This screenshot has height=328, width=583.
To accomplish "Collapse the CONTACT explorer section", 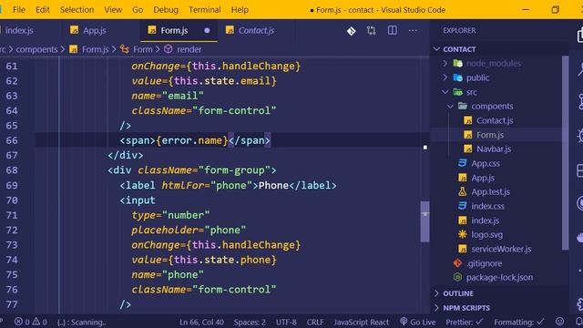I will click(459, 49).
